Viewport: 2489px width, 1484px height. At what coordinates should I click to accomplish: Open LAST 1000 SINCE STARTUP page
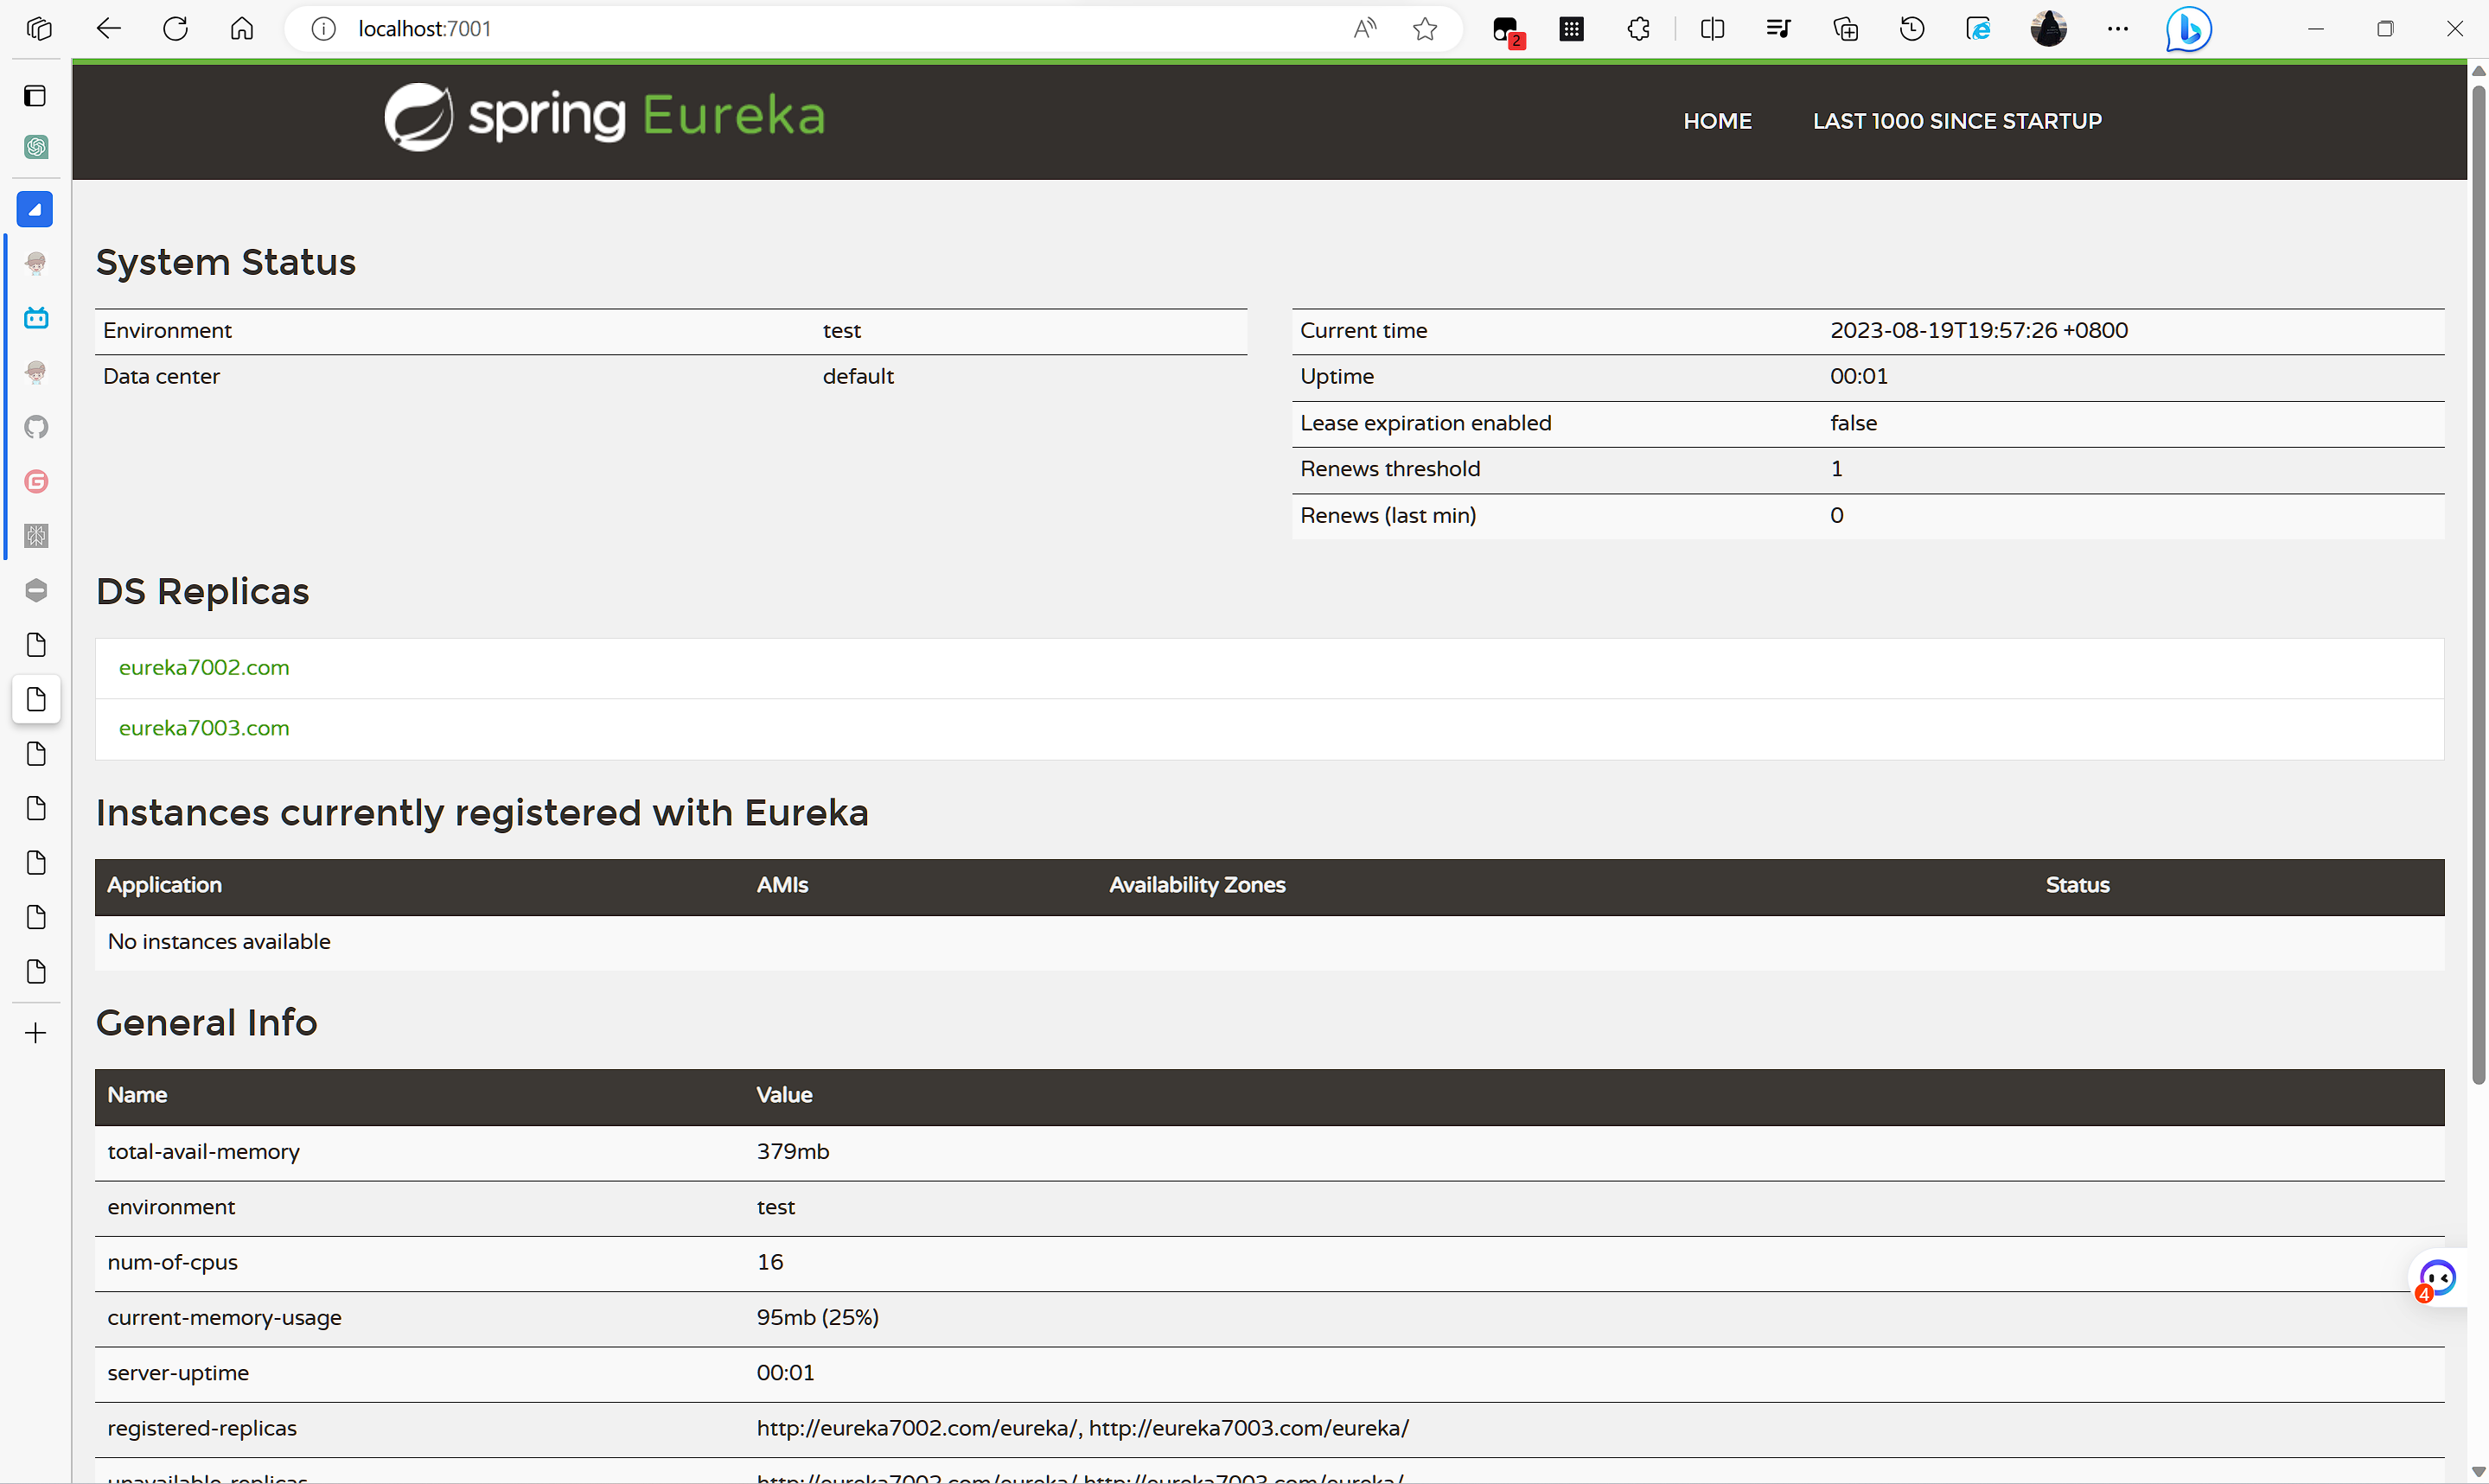click(1956, 121)
